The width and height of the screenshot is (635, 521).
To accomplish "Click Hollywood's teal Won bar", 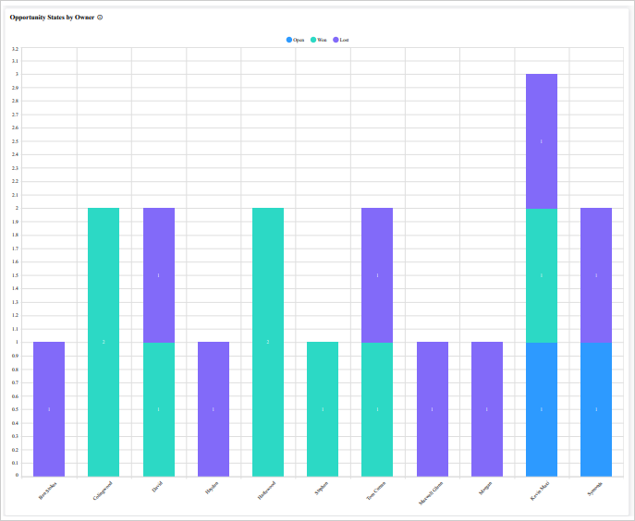I will 268,342.
